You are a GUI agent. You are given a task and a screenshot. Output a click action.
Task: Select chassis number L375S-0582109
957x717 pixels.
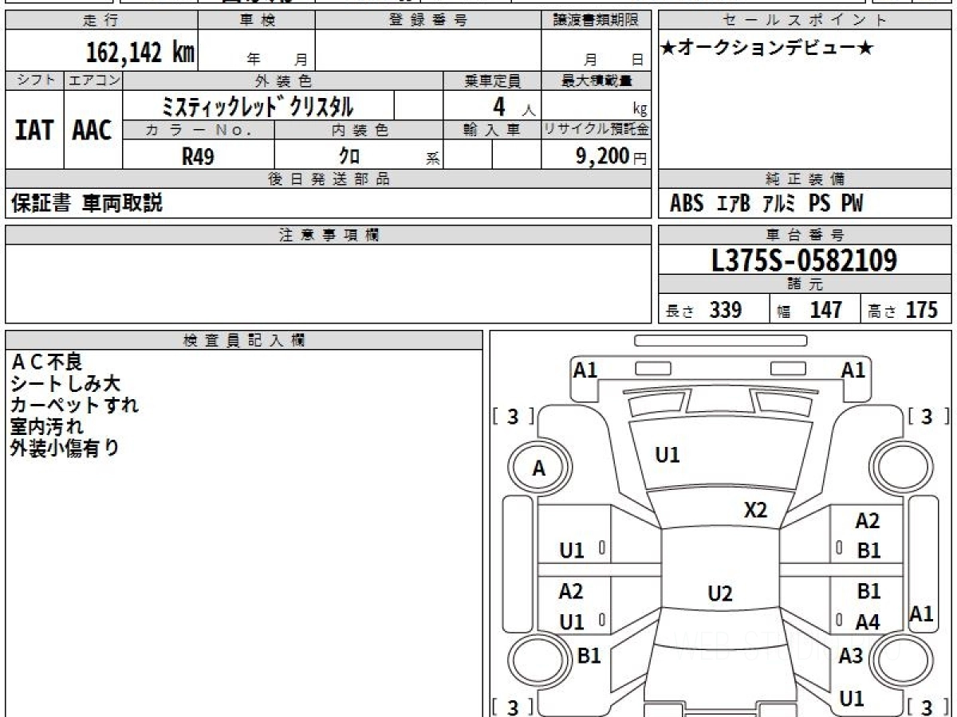[804, 260]
